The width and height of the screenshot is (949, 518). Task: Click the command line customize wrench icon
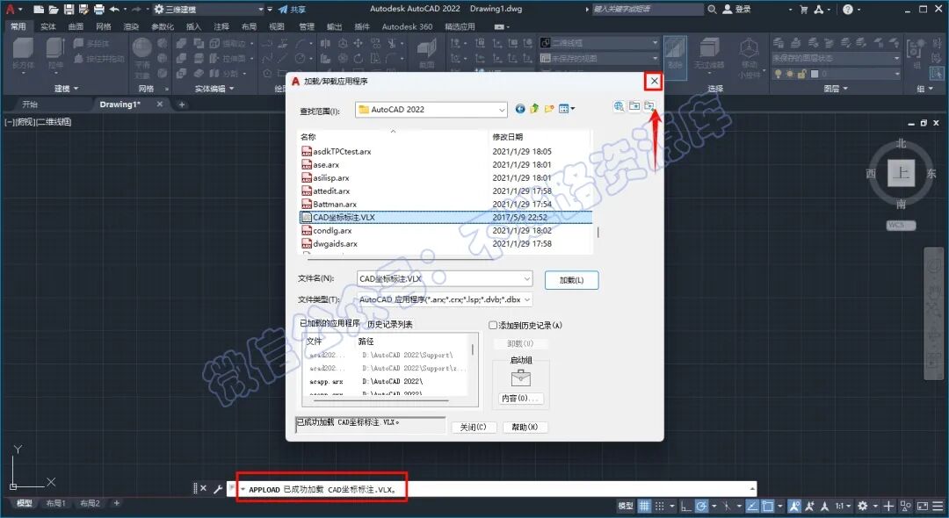(x=217, y=488)
